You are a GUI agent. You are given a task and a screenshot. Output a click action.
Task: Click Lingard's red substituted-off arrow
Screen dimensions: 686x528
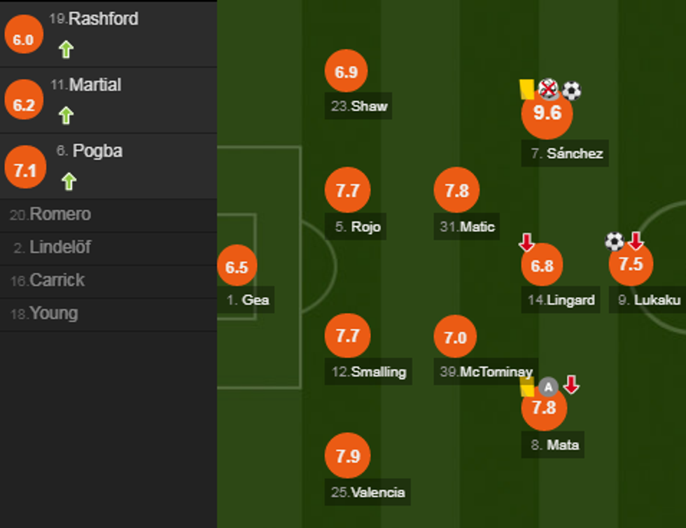(526, 242)
